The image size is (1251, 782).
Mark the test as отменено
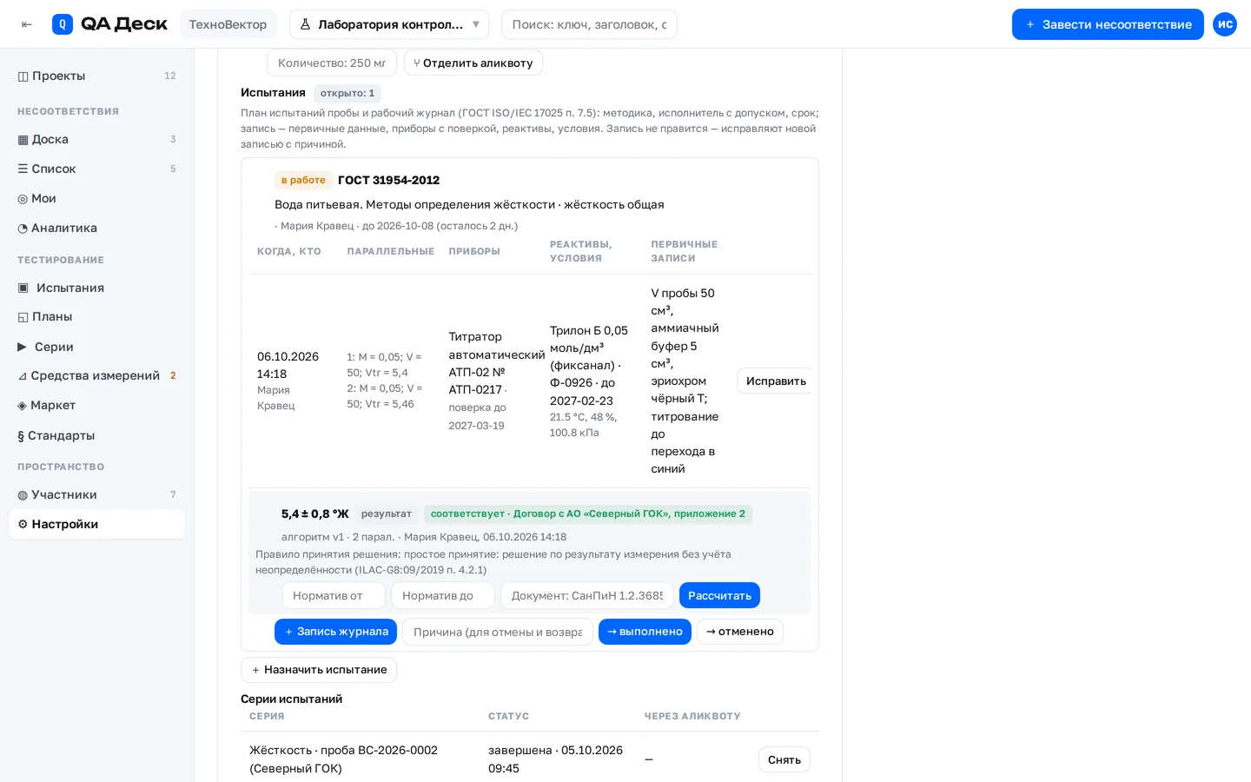point(740,632)
